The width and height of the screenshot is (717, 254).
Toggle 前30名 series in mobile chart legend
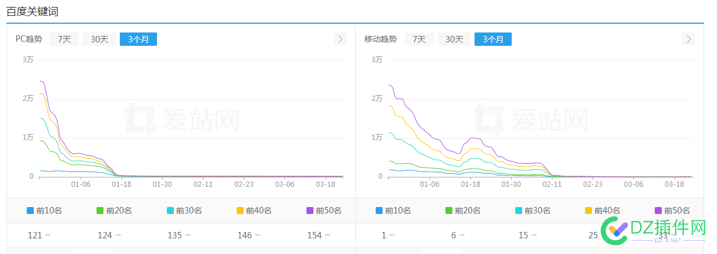click(533, 211)
